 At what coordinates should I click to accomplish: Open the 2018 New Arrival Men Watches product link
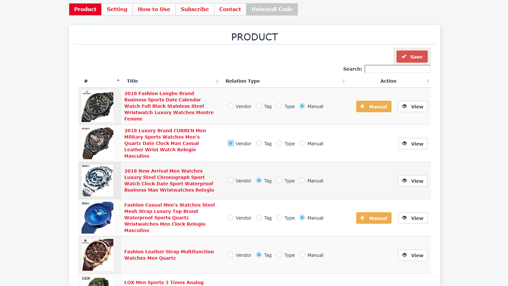(169, 180)
